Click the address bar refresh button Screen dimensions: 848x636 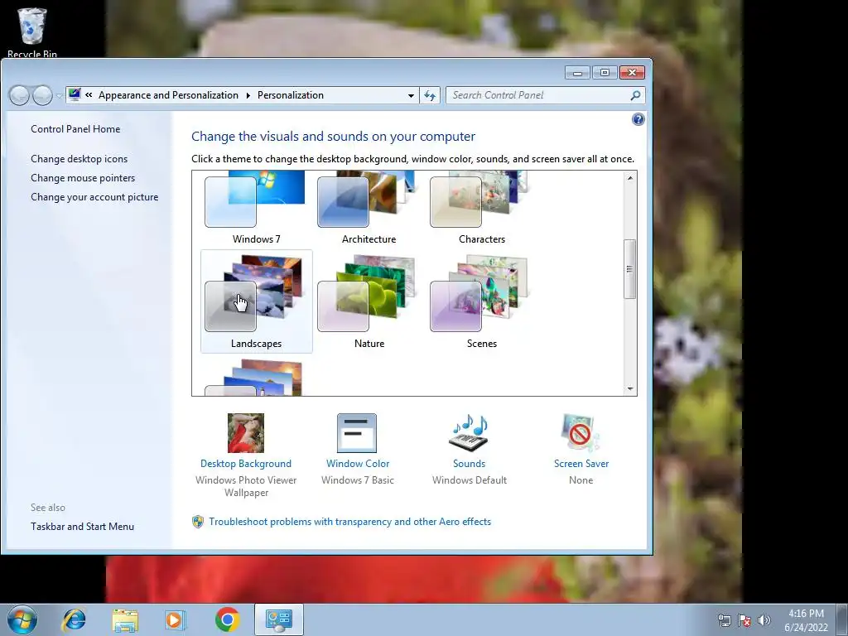(430, 95)
